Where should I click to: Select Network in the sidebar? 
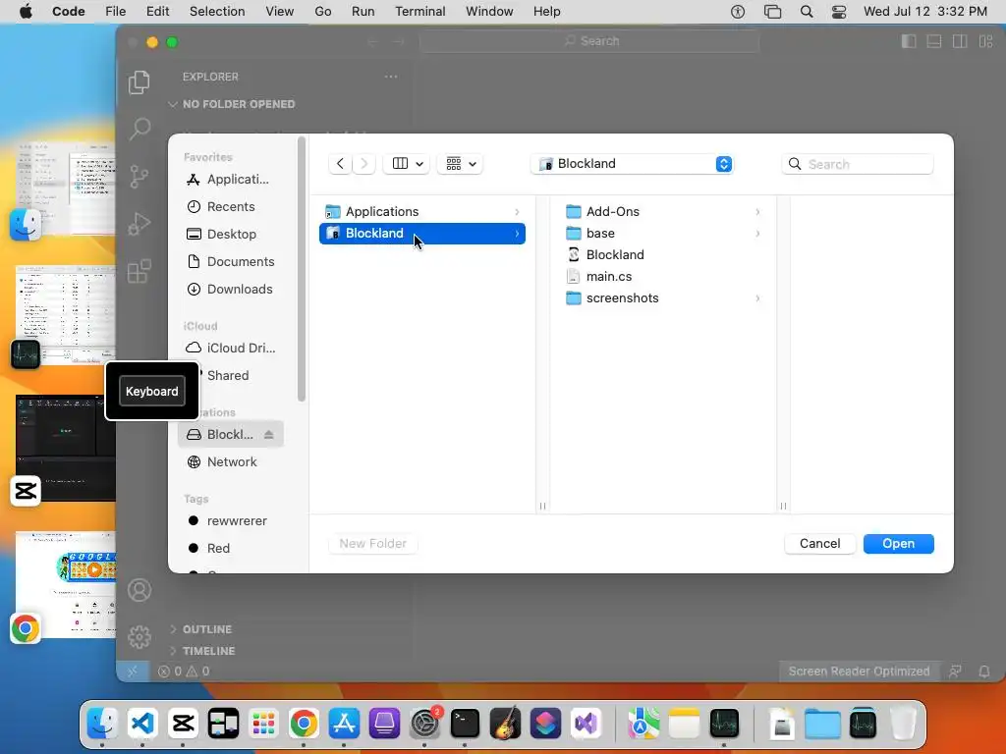230,462
